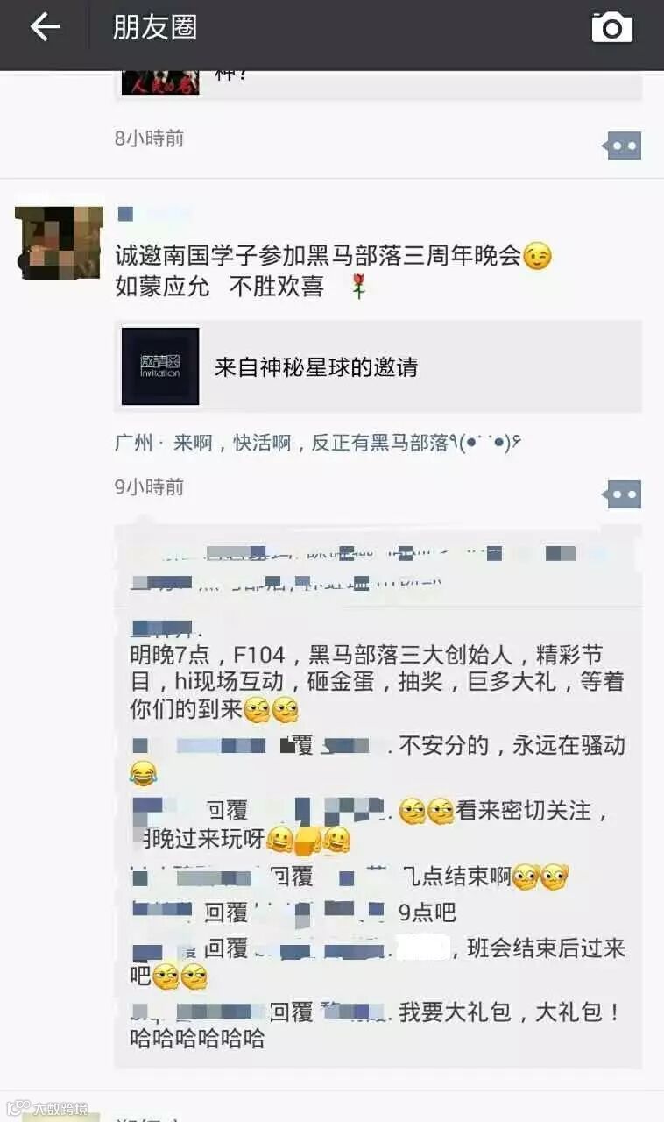
Task: Reply to comment 9点吧
Action: tap(378, 912)
